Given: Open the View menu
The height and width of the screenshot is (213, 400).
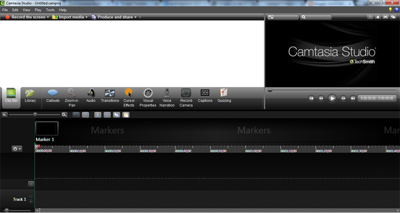Looking at the screenshot, I should click(x=26, y=10).
